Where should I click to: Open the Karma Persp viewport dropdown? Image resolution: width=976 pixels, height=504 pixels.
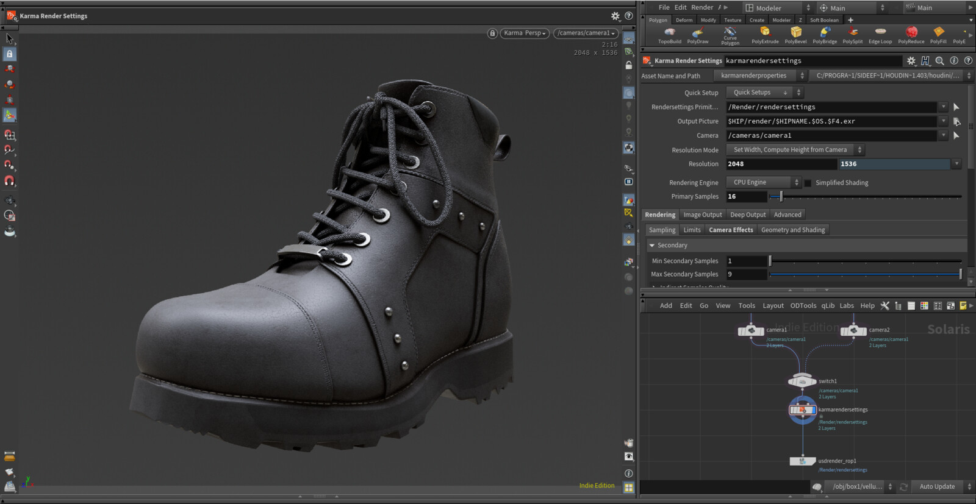525,34
